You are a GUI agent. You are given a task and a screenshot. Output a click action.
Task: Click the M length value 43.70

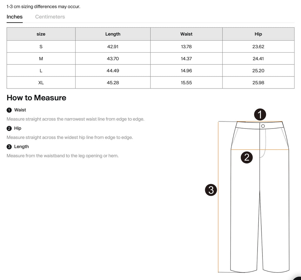pos(113,59)
